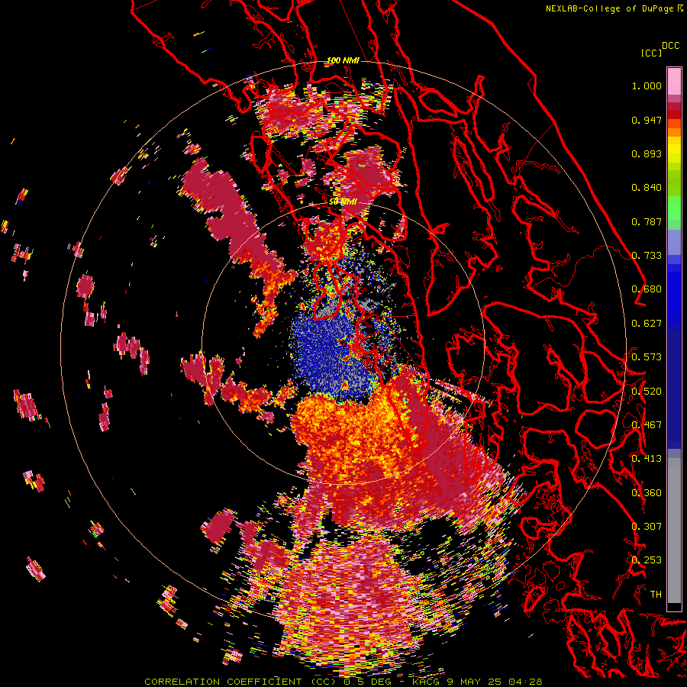Image resolution: width=687 pixels, height=687 pixels.
Task: Select the 0.787 scale label
Action: [x=647, y=221]
